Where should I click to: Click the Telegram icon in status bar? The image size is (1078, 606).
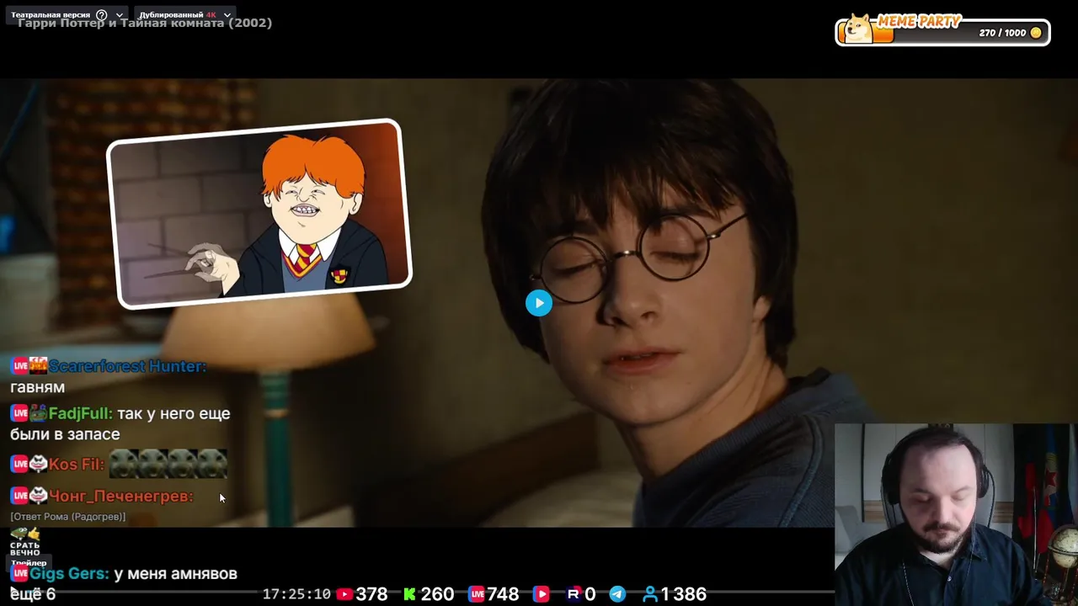coord(617,594)
